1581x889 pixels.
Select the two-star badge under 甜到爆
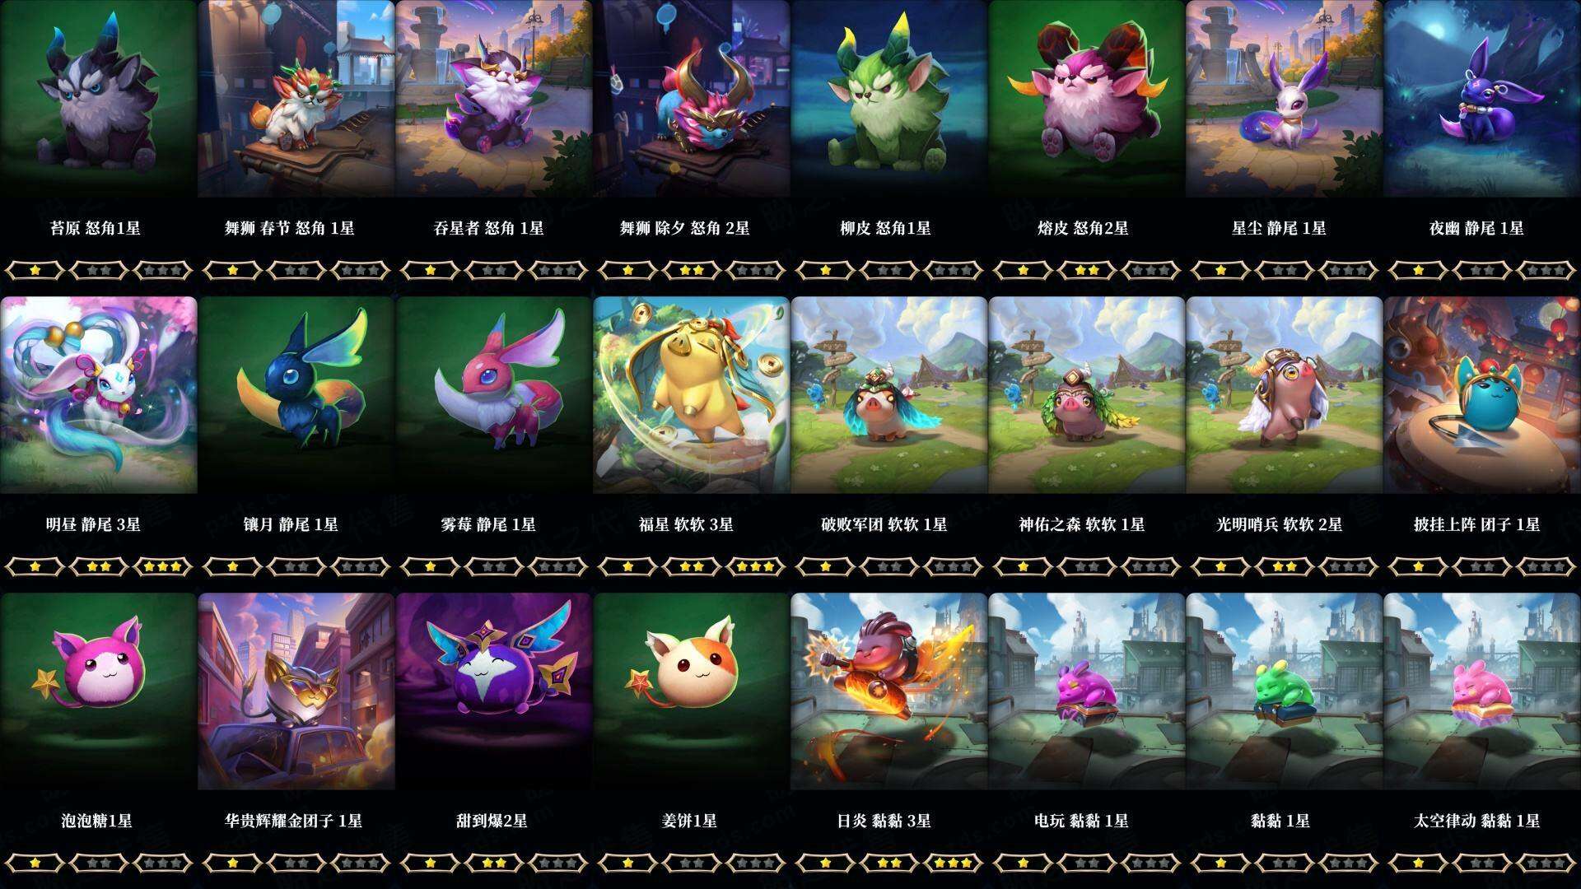[x=494, y=863]
